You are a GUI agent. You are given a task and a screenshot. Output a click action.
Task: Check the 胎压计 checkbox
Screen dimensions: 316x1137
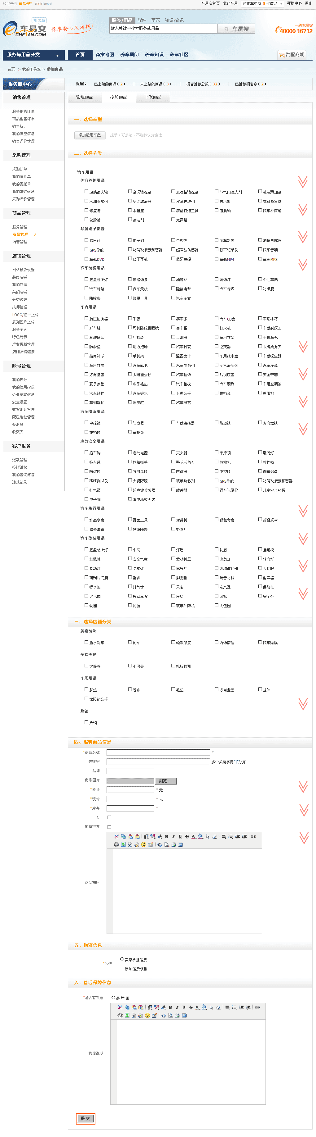(86, 240)
